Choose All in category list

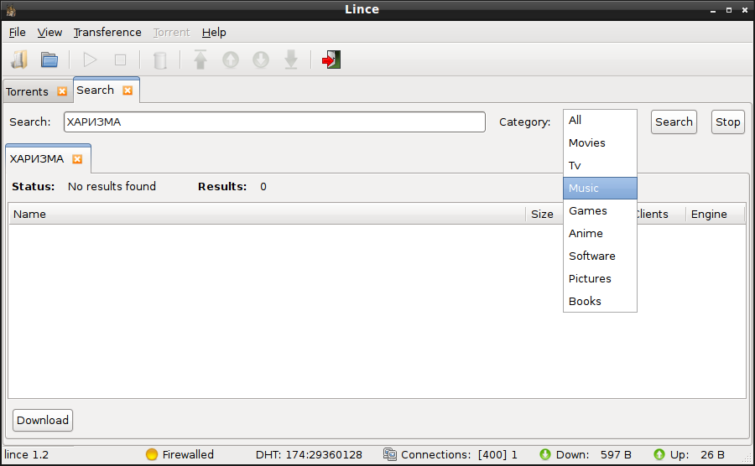[x=600, y=120]
